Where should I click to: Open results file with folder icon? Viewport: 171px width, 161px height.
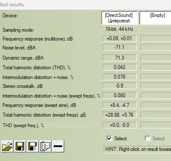[x=8, y=146]
